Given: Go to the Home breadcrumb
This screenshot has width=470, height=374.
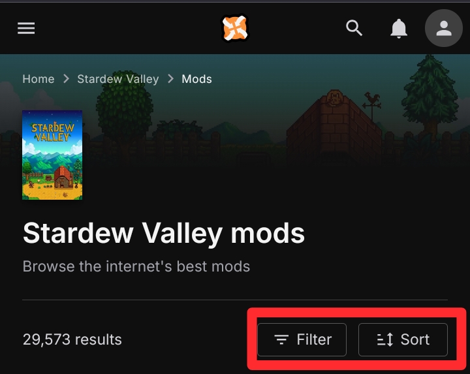Looking at the screenshot, I should pyautogui.click(x=39, y=79).
